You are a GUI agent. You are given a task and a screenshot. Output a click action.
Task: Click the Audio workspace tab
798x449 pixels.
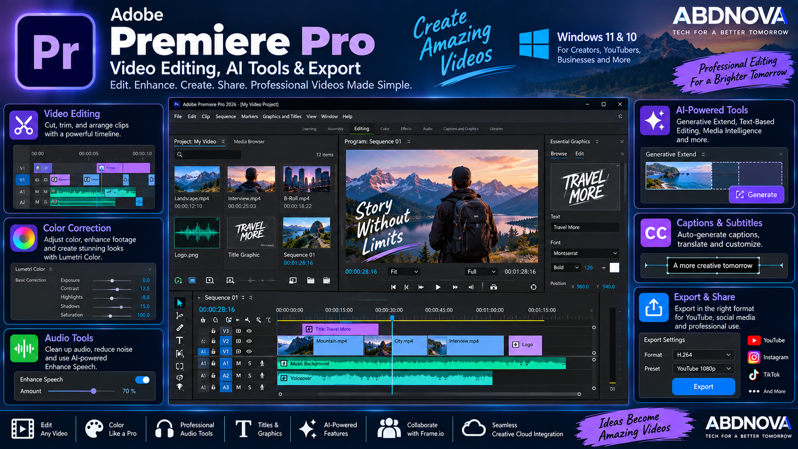427,129
